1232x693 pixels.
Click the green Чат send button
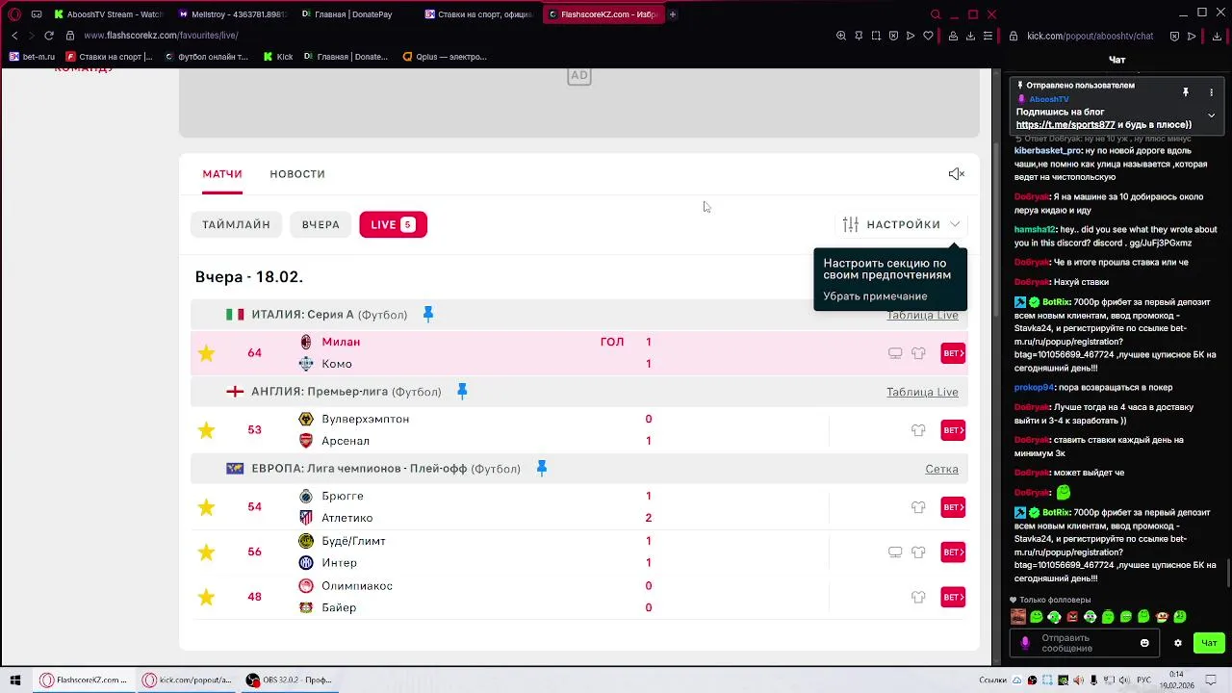[x=1209, y=643]
